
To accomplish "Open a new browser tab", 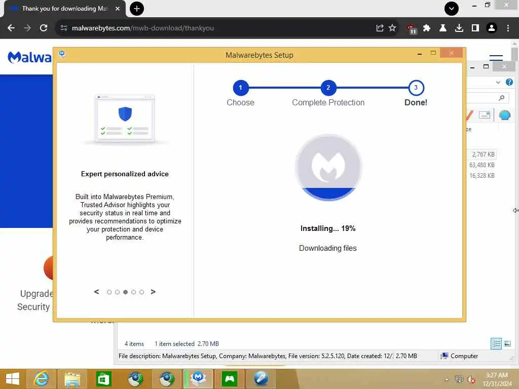I will [x=137, y=9].
